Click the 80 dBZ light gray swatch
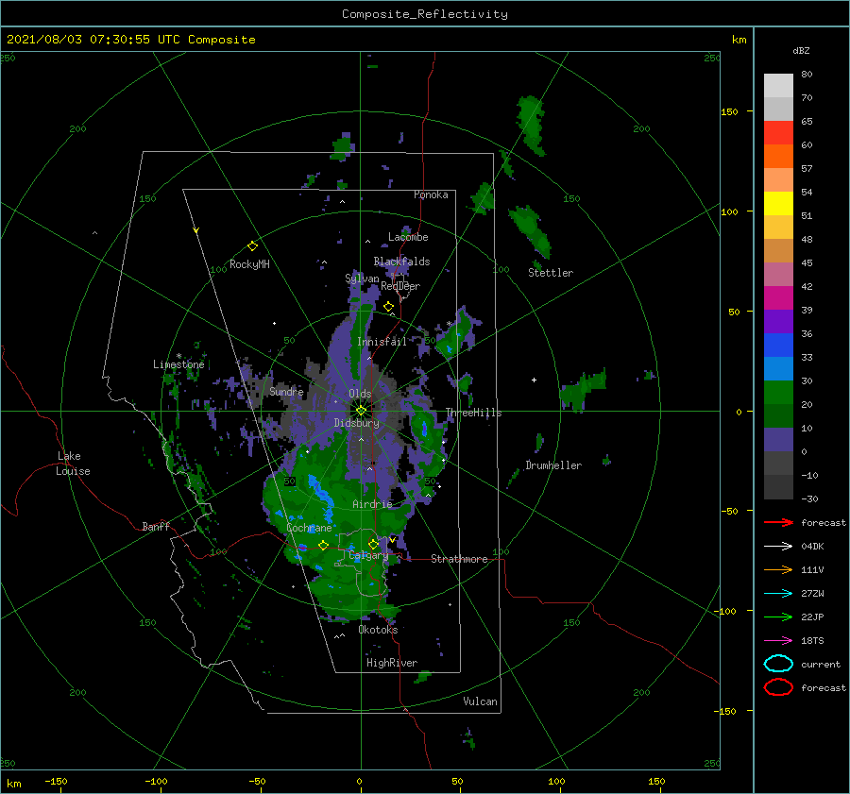The image size is (850, 794). coord(778,86)
